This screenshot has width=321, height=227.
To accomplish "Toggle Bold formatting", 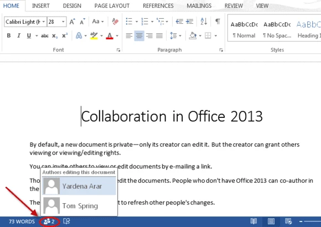I will coord(9,35).
